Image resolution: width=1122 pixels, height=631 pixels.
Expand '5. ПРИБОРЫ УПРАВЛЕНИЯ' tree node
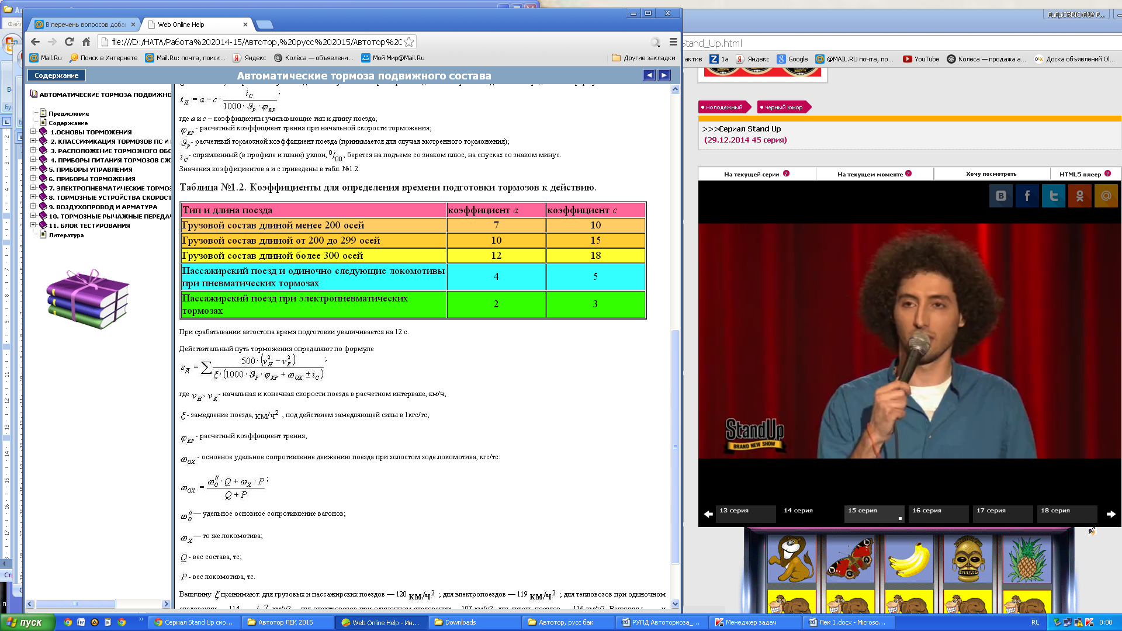pos(33,169)
